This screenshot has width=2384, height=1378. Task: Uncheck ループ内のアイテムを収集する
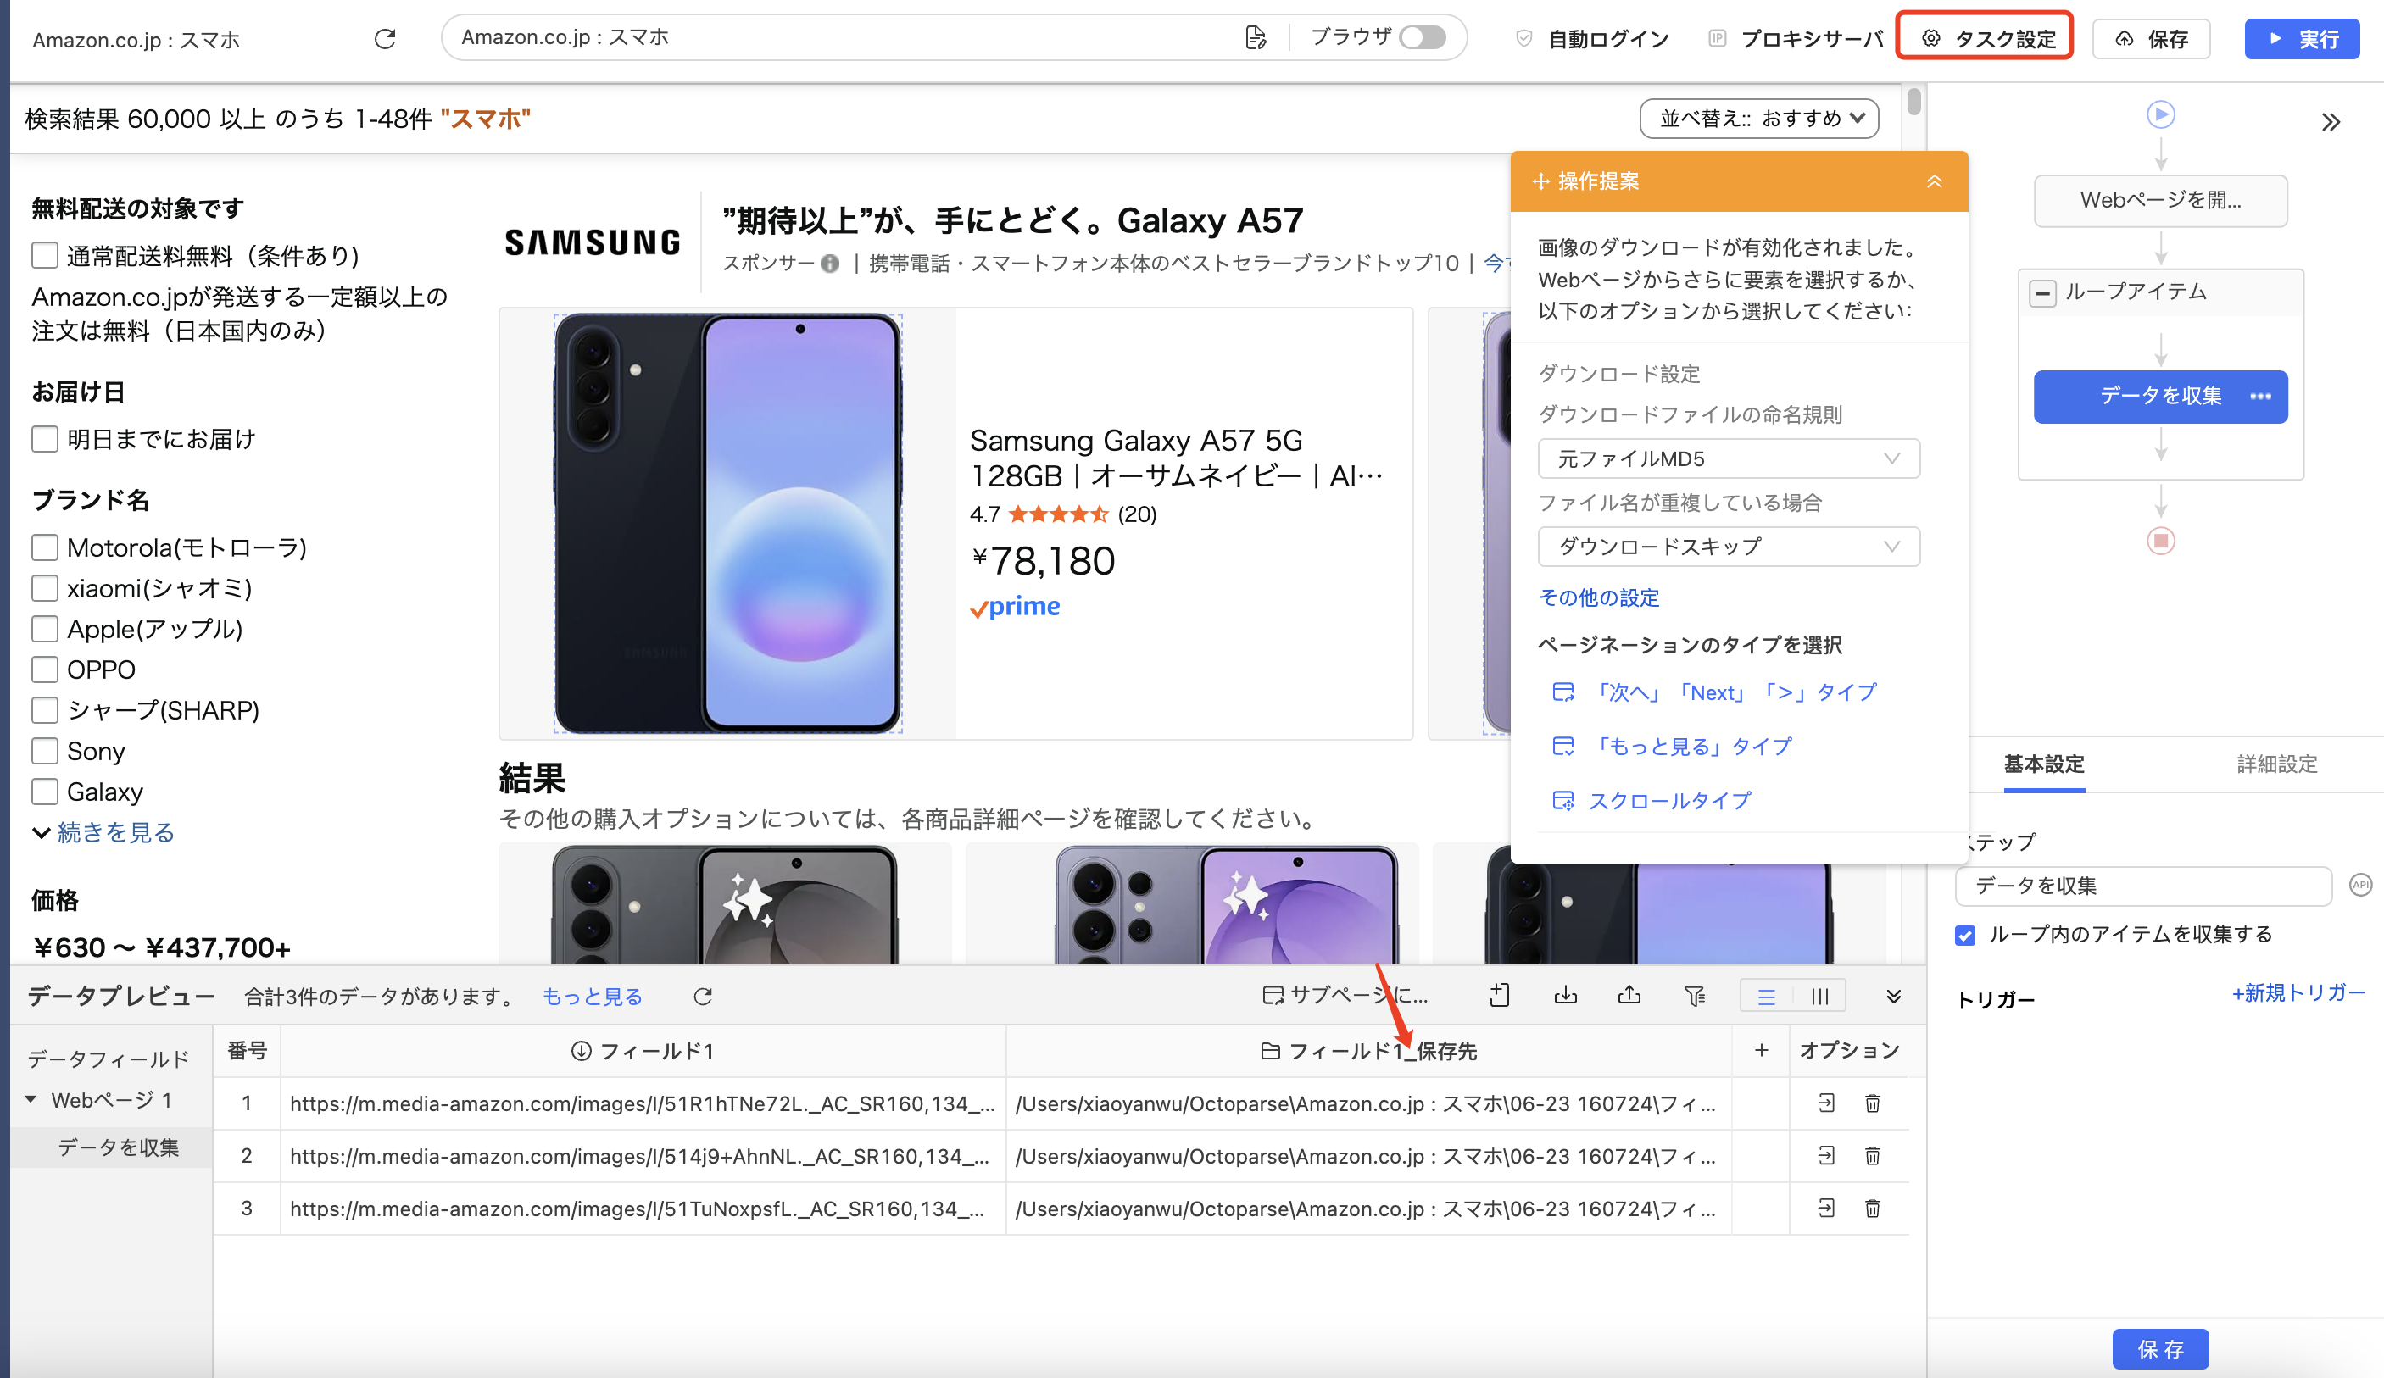1965,936
